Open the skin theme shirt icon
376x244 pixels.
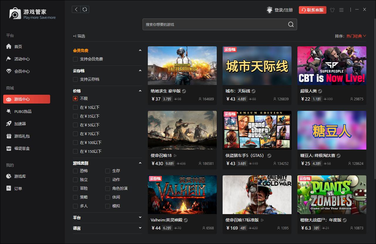coord(332,10)
